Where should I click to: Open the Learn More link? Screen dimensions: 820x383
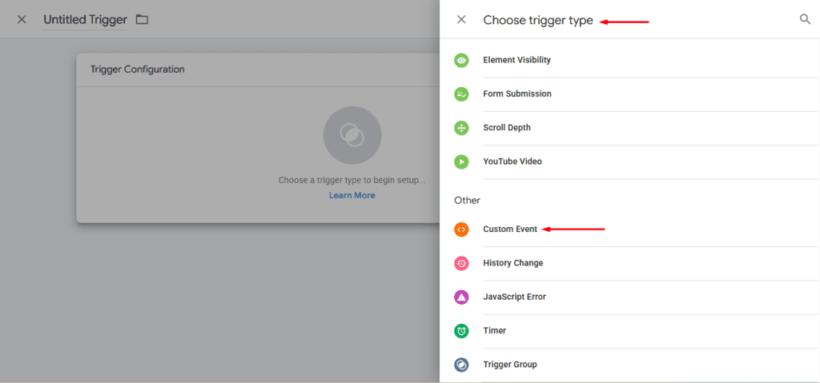[x=352, y=195]
